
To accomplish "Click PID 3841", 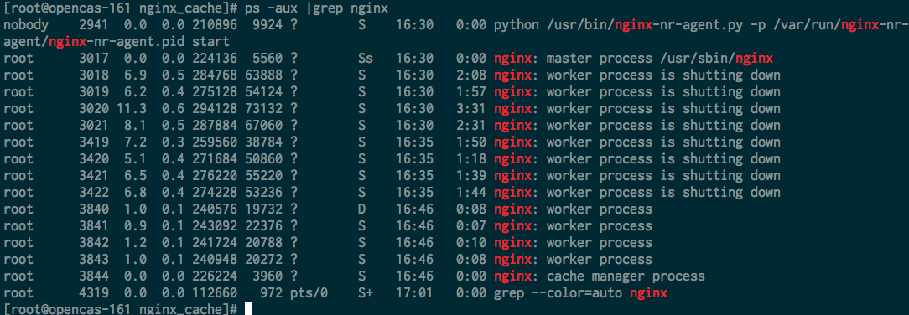I will (x=93, y=226).
